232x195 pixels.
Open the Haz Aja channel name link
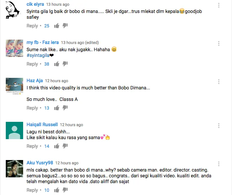(x=35, y=81)
